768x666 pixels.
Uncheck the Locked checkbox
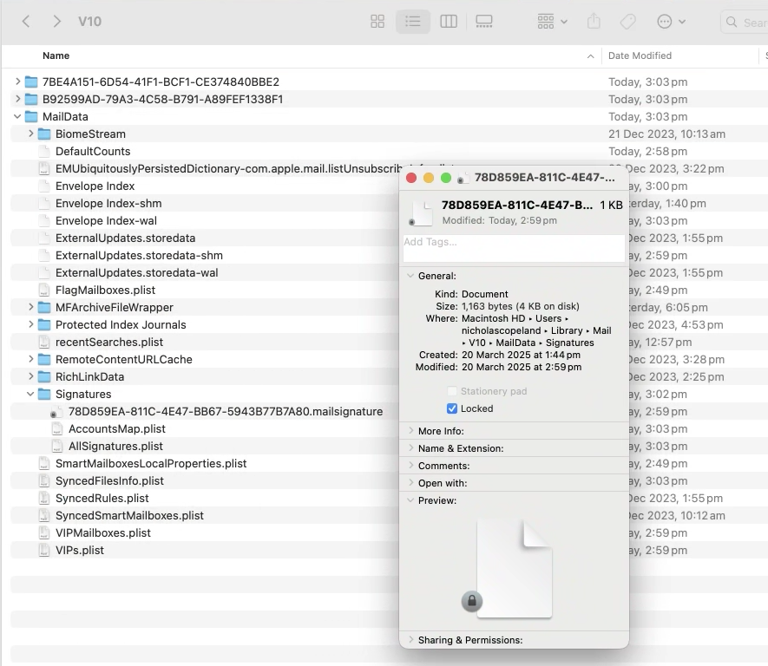tap(452, 408)
